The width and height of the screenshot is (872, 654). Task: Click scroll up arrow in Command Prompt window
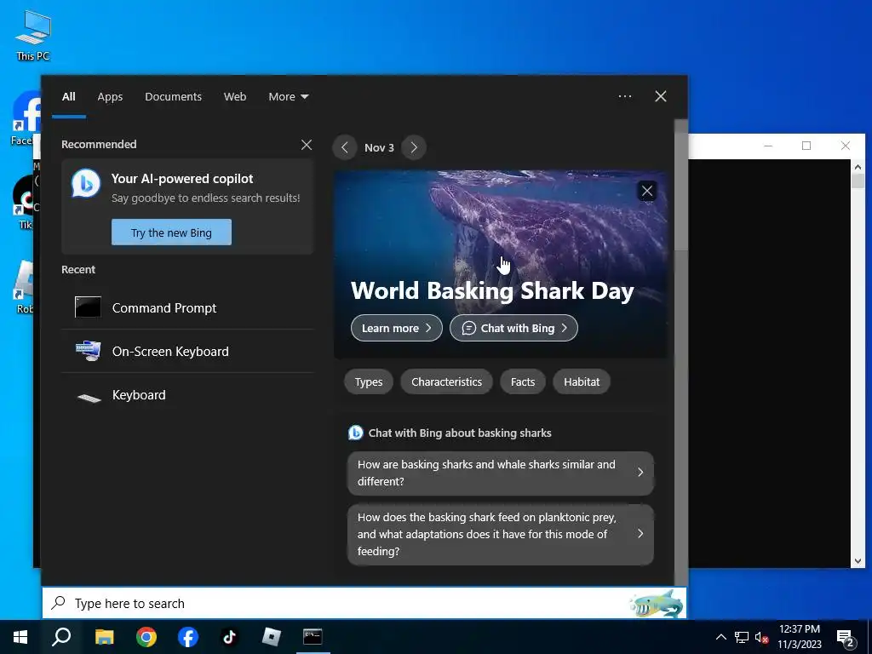point(858,166)
